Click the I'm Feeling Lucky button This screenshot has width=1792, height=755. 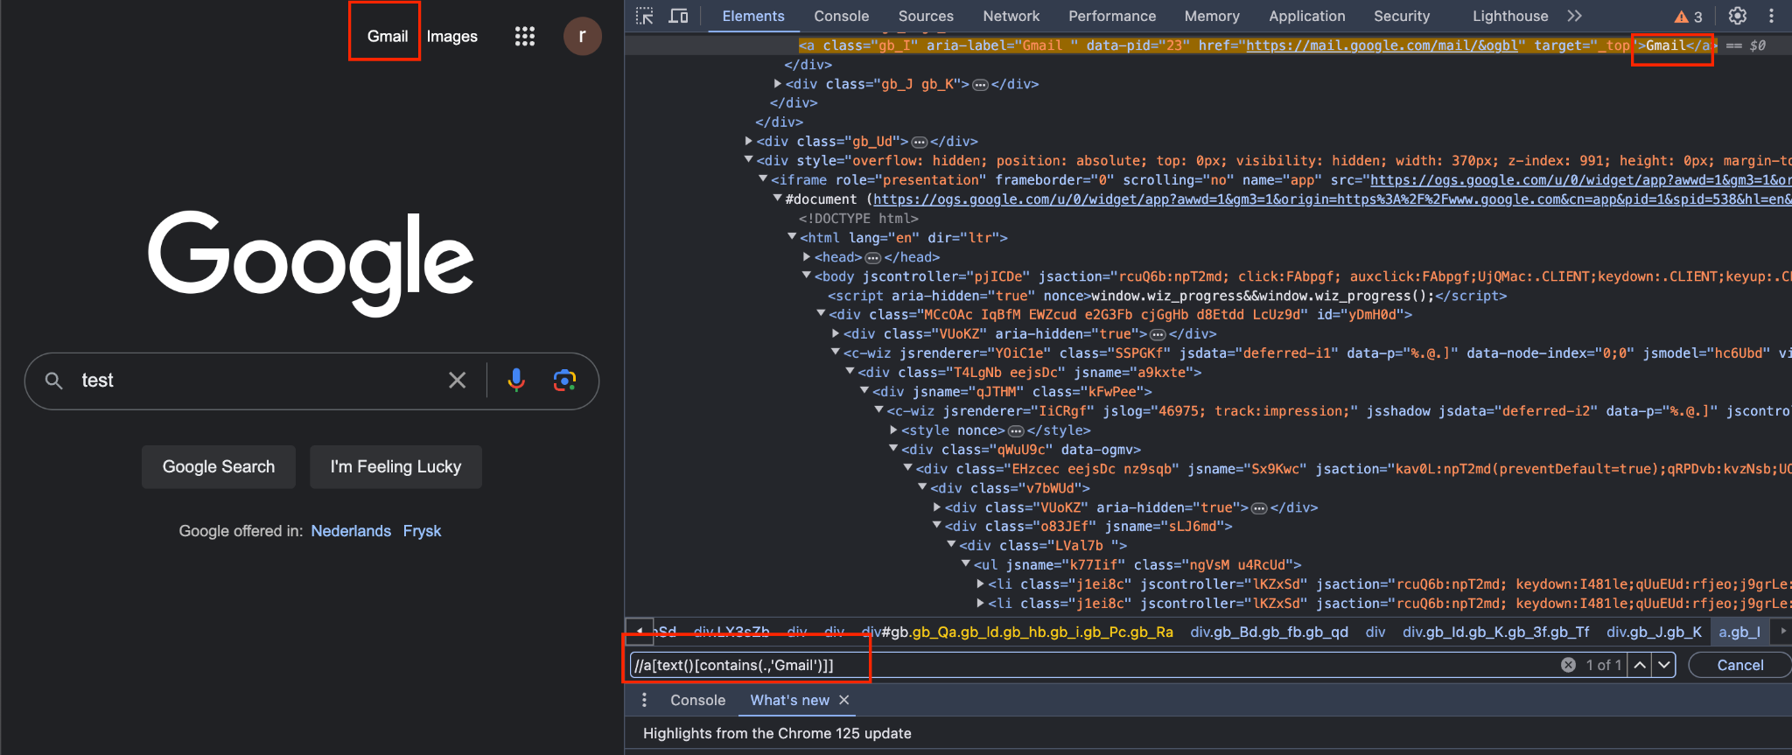coord(395,466)
